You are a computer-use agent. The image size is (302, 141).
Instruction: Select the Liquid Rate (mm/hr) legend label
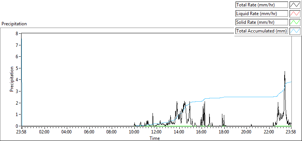point(262,14)
